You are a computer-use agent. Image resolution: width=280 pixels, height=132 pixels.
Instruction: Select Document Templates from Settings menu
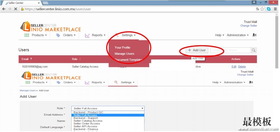(129, 60)
